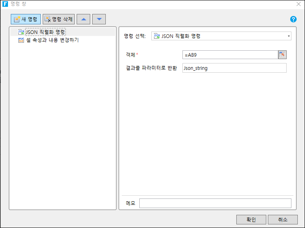Viewport: 305px width, 228px height.
Task: Select the JSON 직렬화 명령 list item
Action: (x=45, y=32)
